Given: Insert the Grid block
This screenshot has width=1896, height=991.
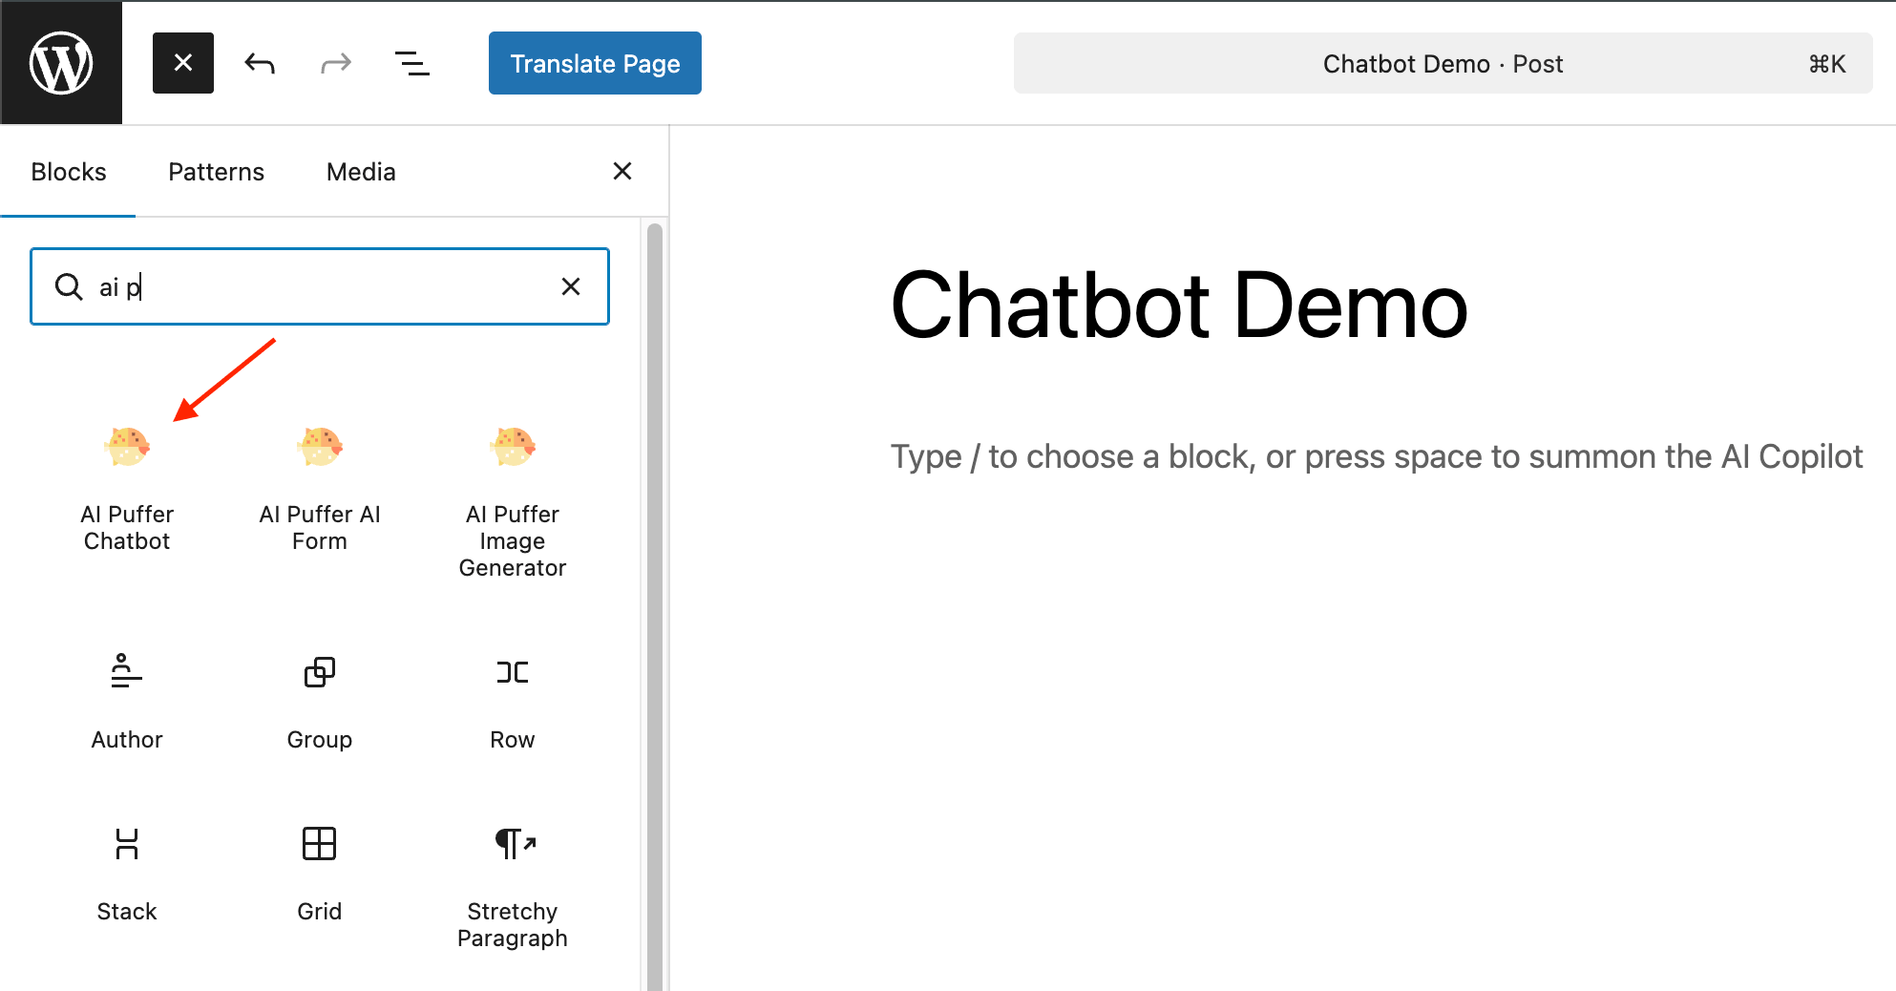Looking at the screenshot, I should [x=320, y=874].
